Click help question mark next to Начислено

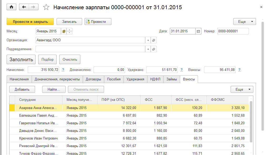point(63,70)
